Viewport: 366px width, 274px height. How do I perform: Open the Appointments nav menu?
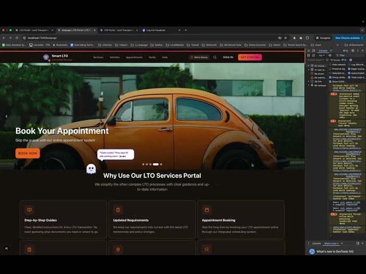tap(134, 57)
